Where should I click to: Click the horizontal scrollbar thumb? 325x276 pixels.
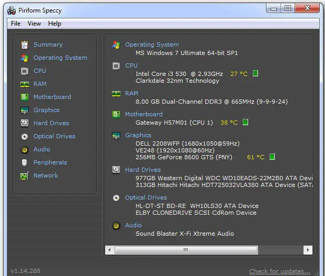[x=186, y=250]
